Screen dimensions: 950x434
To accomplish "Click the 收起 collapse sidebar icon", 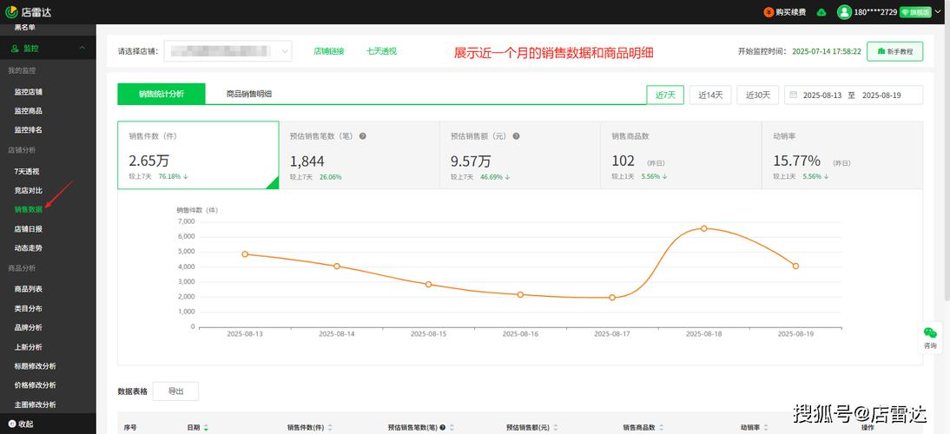I will pyautogui.click(x=12, y=424).
